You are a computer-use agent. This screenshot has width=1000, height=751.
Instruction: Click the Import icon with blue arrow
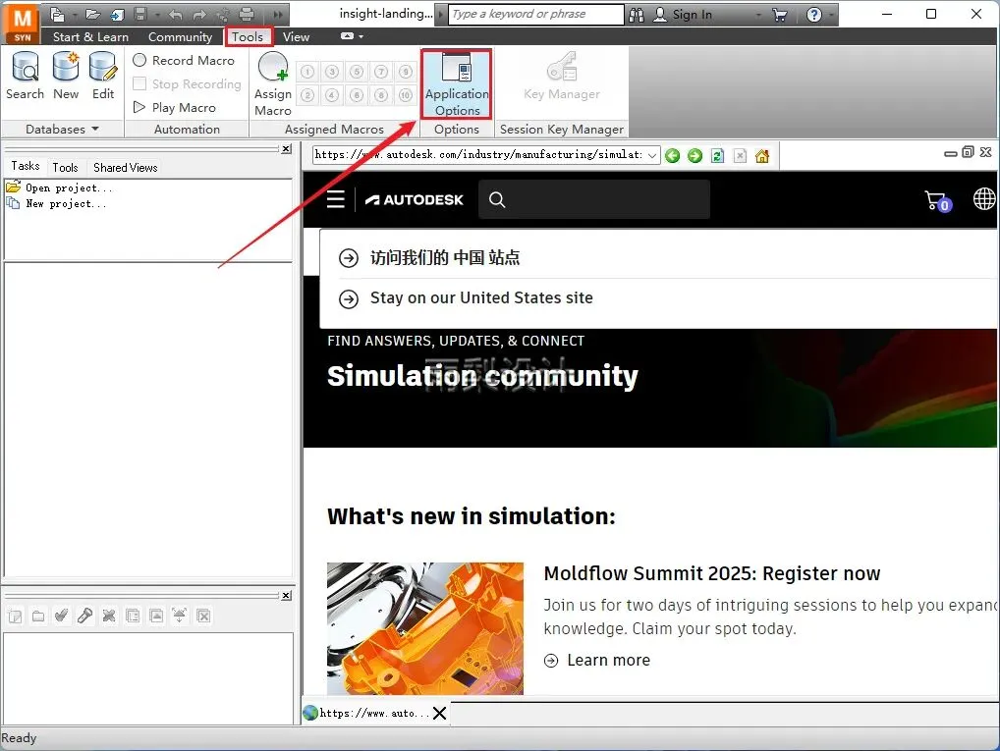pyautogui.click(x=117, y=14)
